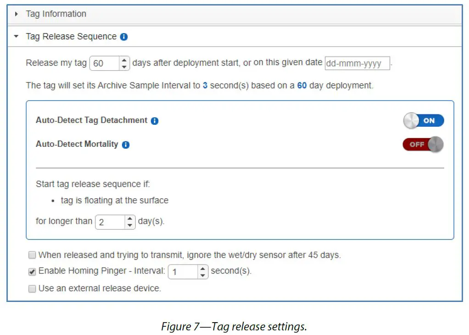This screenshot has height=335, width=469.
Task: Collapse the Tag Release Sequence section
Action: (x=17, y=36)
